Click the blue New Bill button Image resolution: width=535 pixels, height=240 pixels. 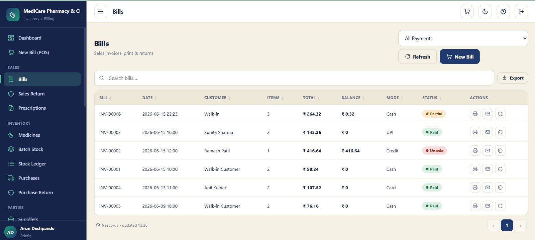click(x=460, y=56)
